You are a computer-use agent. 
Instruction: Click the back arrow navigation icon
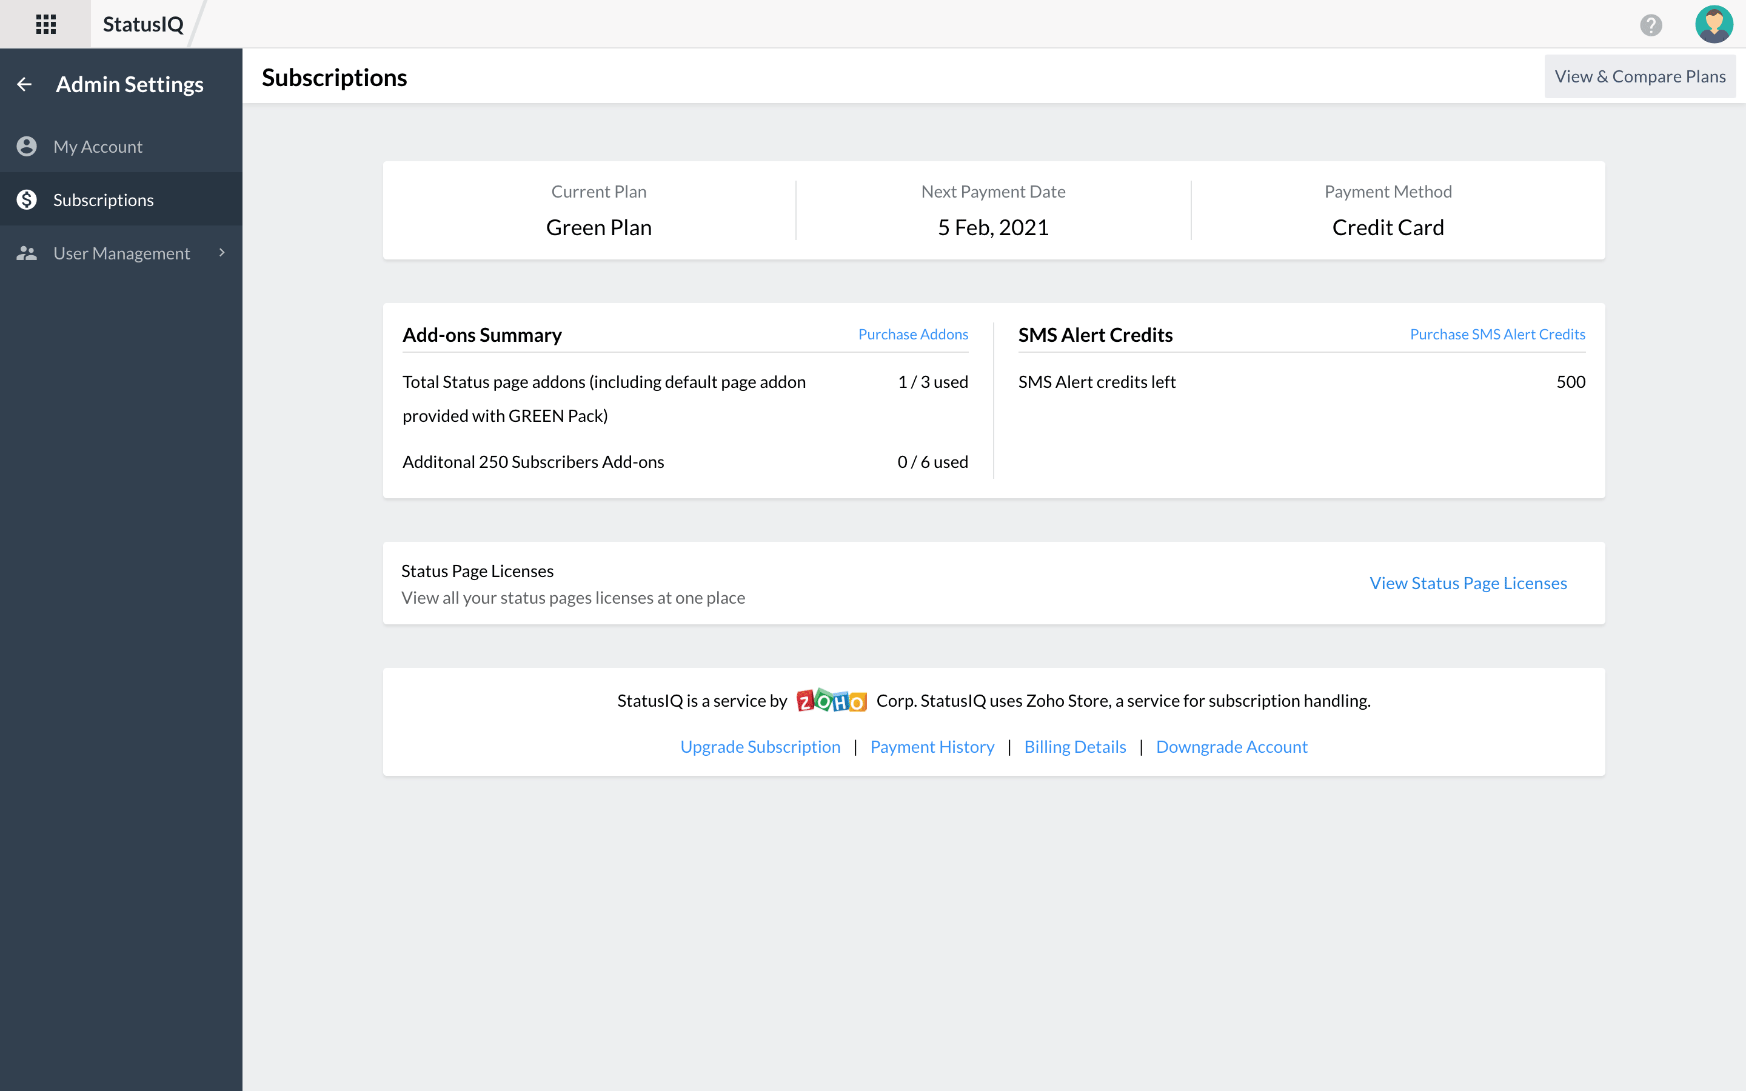click(24, 84)
